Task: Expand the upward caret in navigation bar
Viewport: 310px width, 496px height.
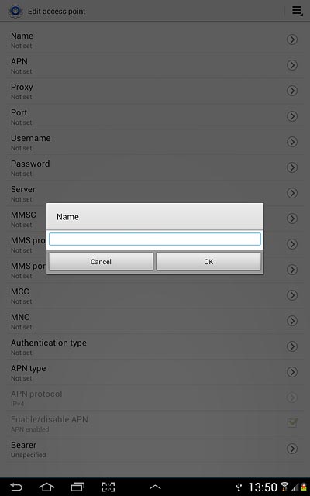Action: tap(155, 487)
